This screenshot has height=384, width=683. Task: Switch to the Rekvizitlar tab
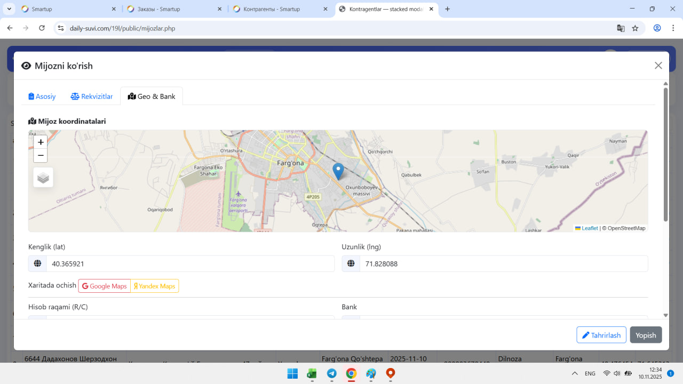coord(92,97)
